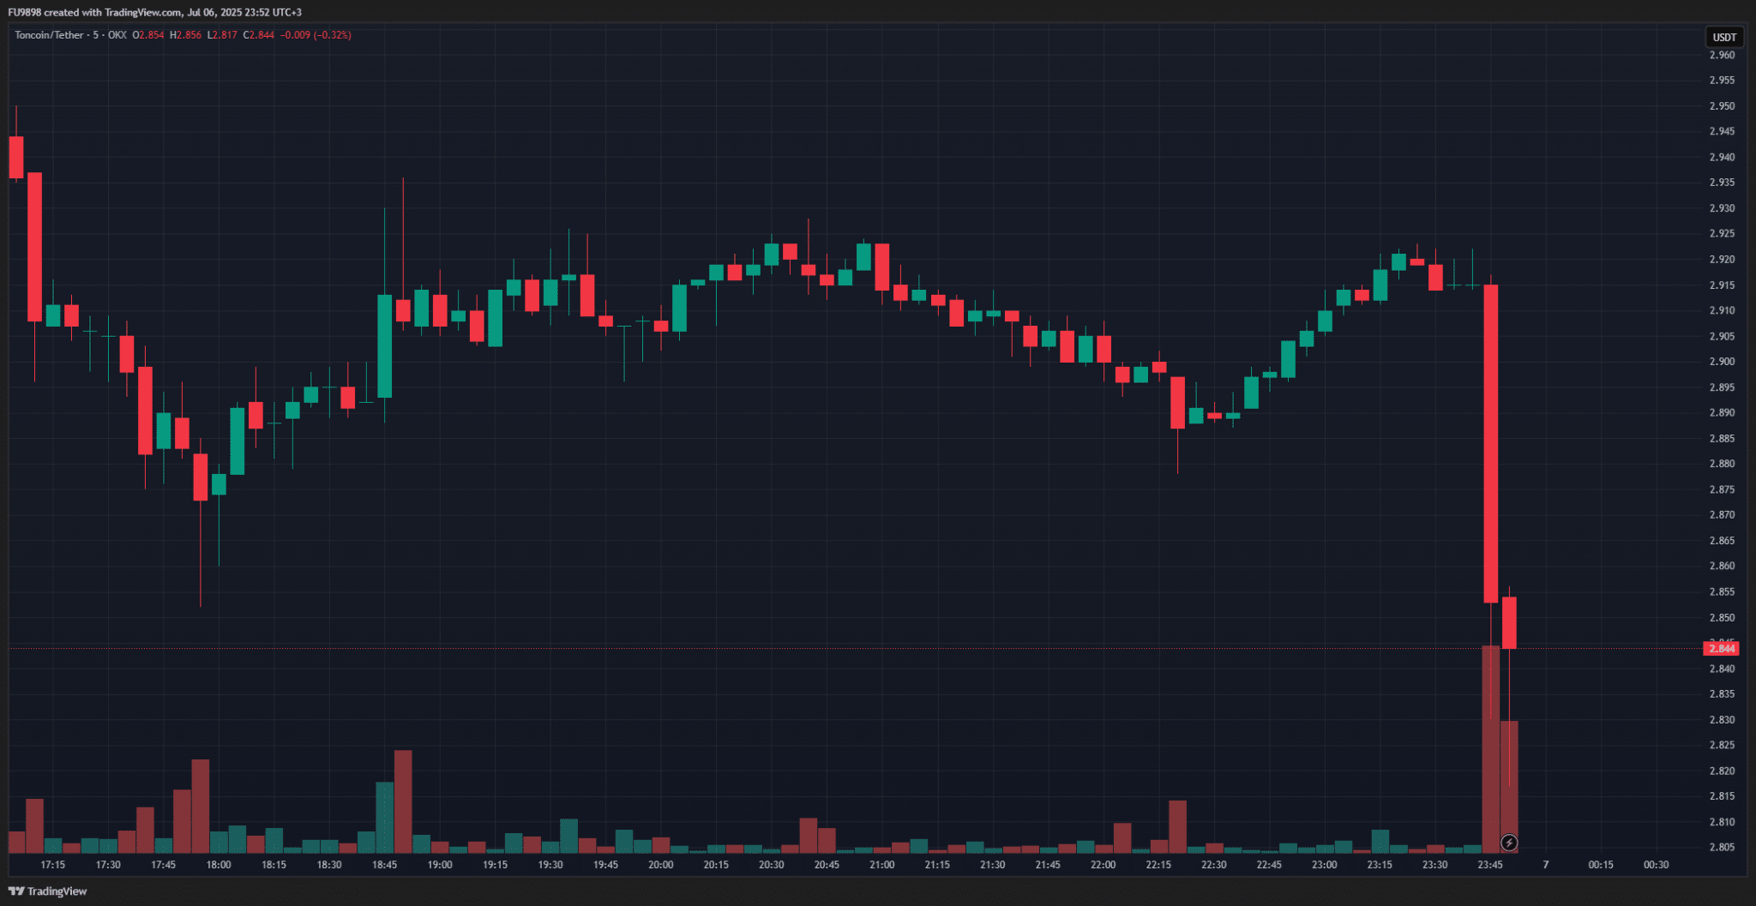Click the OKX exchange label in legend
Viewport: 1756px width, 906px height.
pyautogui.click(x=117, y=35)
